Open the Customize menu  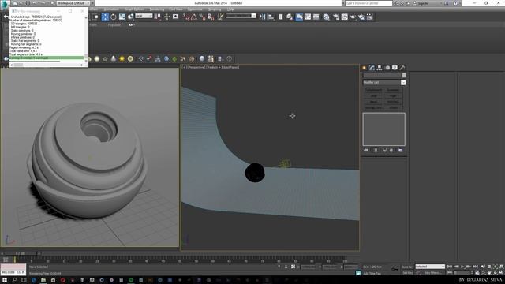pyautogui.click(x=195, y=9)
